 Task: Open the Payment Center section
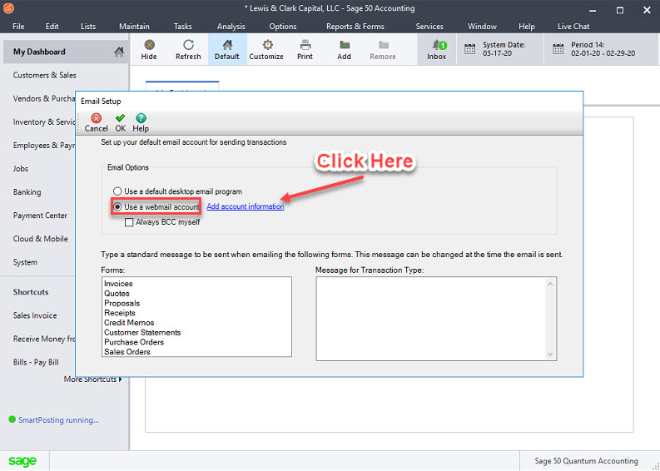(x=40, y=215)
